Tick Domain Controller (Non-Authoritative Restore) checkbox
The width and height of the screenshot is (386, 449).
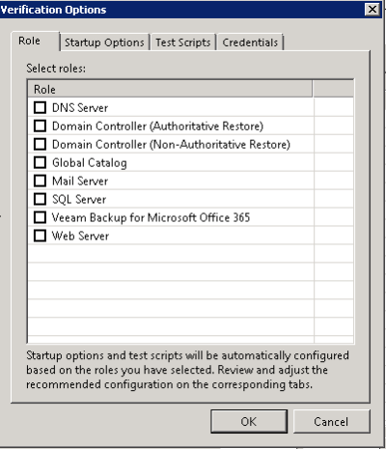tap(40, 144)
